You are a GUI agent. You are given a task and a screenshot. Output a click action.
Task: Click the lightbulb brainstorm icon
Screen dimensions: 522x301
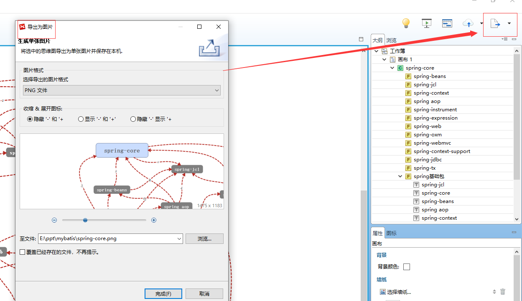click(405, 23)
